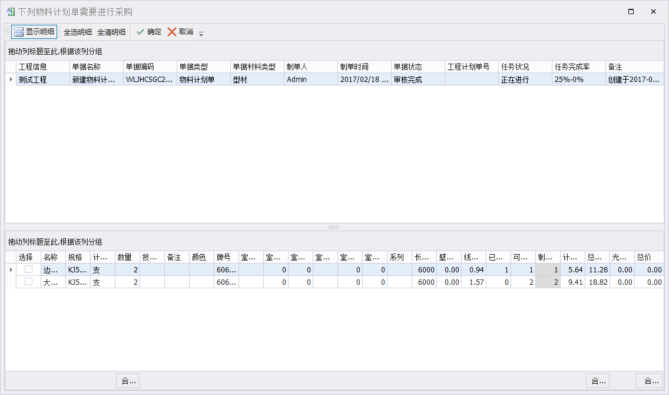669x395 pixels.
Task: Click the splitter handle between the two grids
Action: 334,227
